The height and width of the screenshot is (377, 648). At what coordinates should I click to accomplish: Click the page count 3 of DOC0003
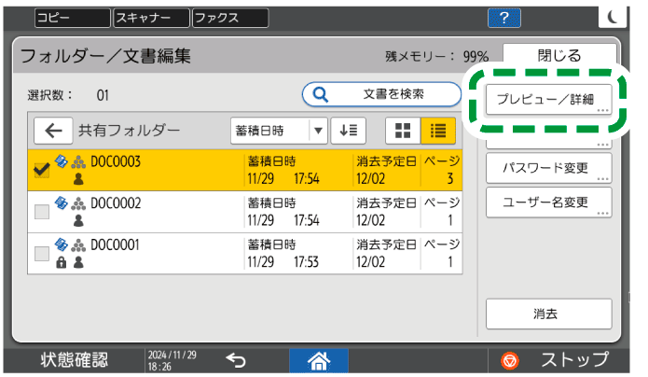point(450,179)
